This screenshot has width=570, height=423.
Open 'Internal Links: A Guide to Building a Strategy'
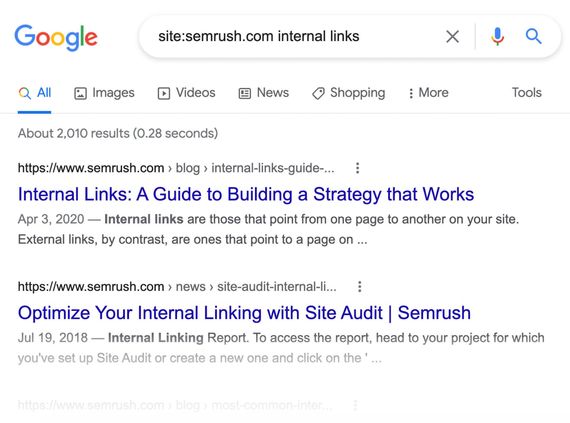246,194
